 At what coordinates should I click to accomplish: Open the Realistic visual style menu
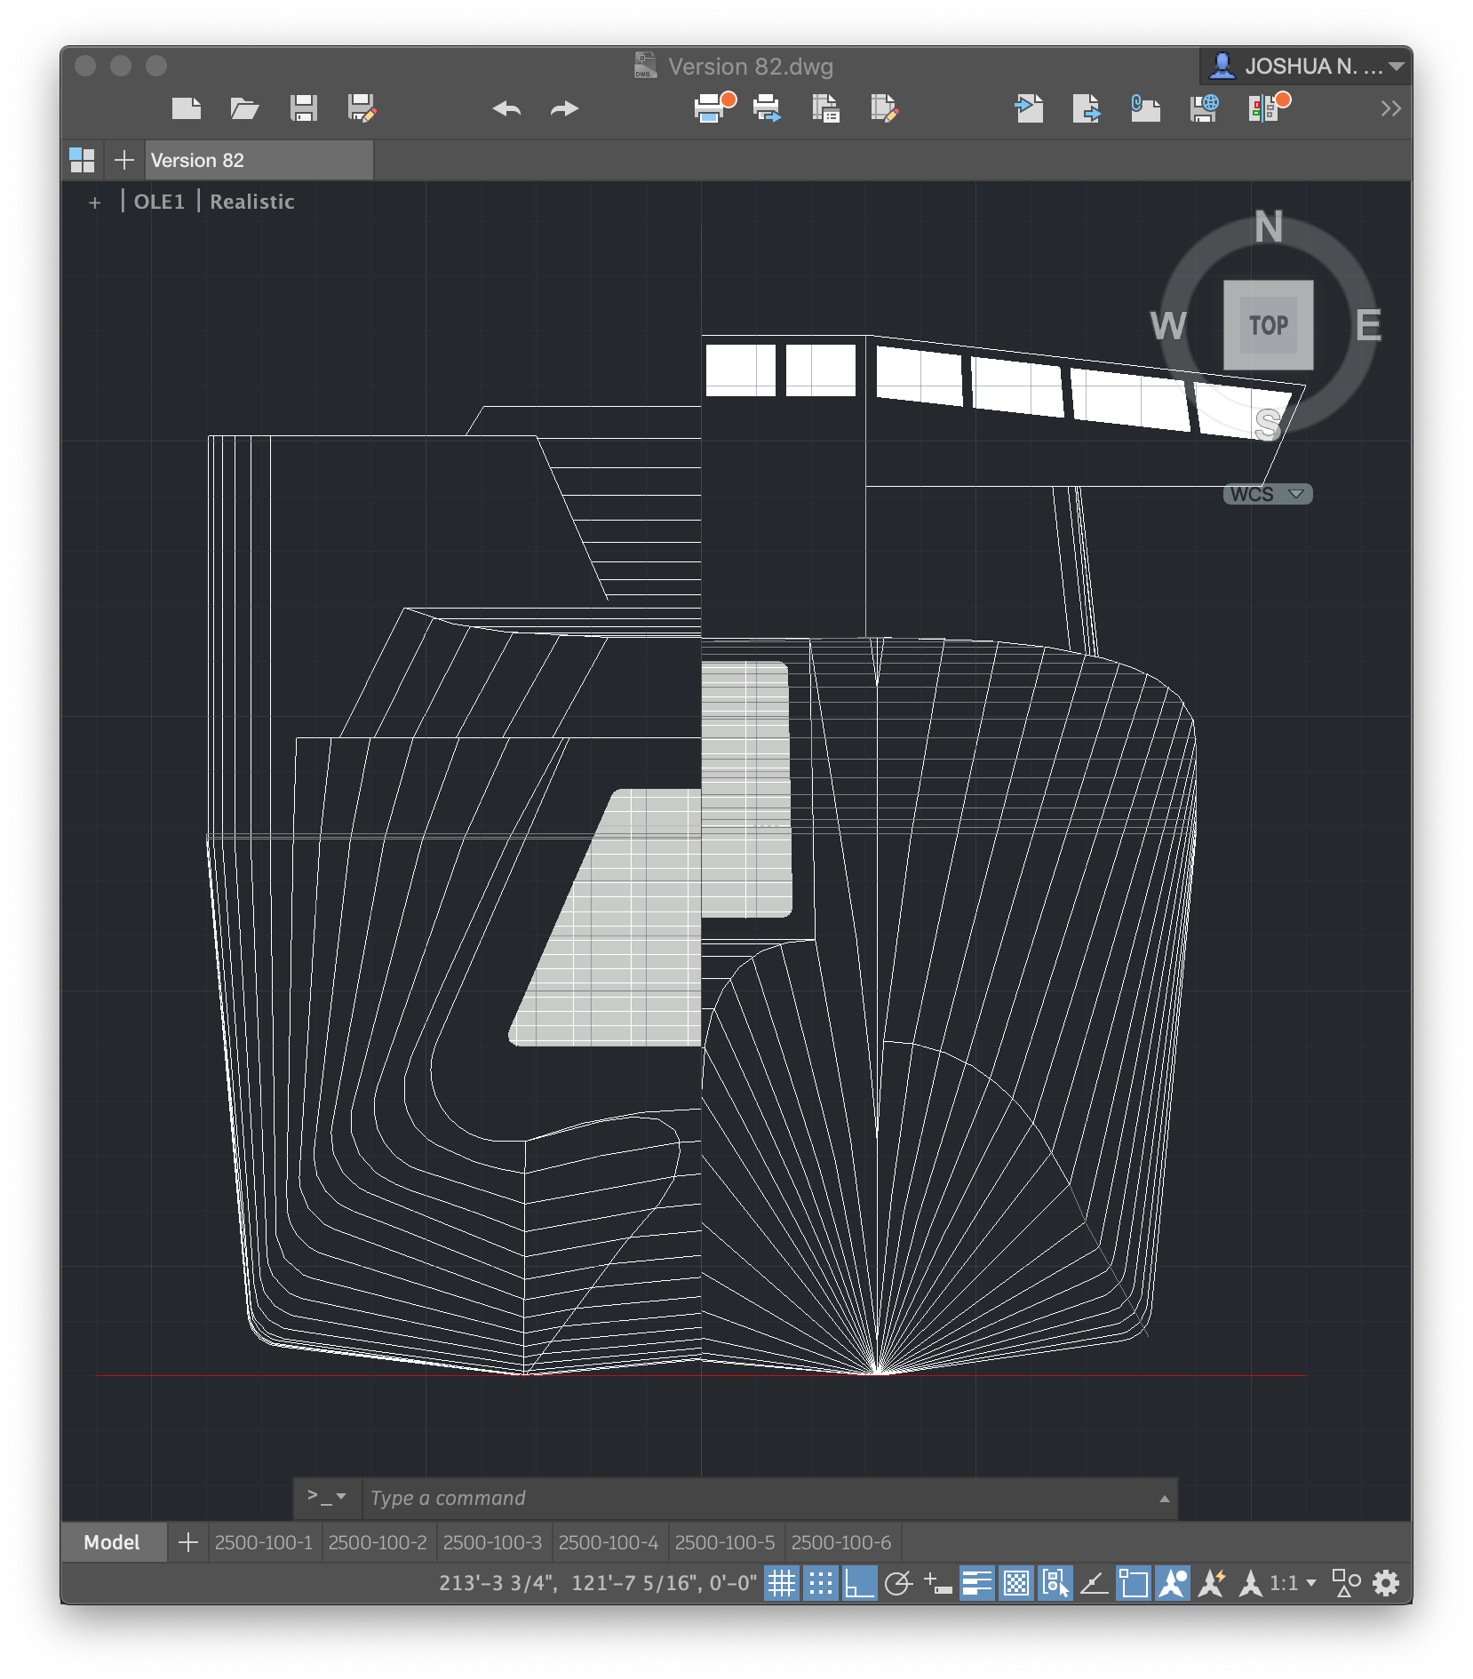click(x=252, y=202)
